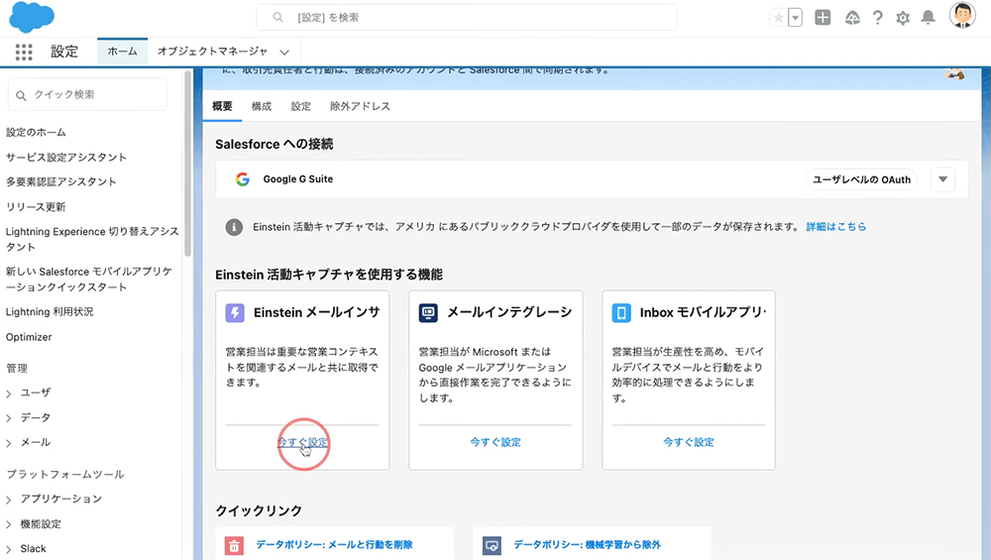Image resolution: width=991 pixels, height=560 pixels.
Task: Click the sidebar vertical scrollbar
Action: click(x=187, y=165)
